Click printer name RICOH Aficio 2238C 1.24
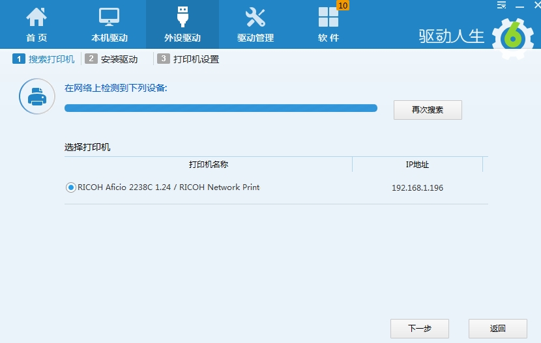This screenshot has height=343, width=541. (169, 187)
